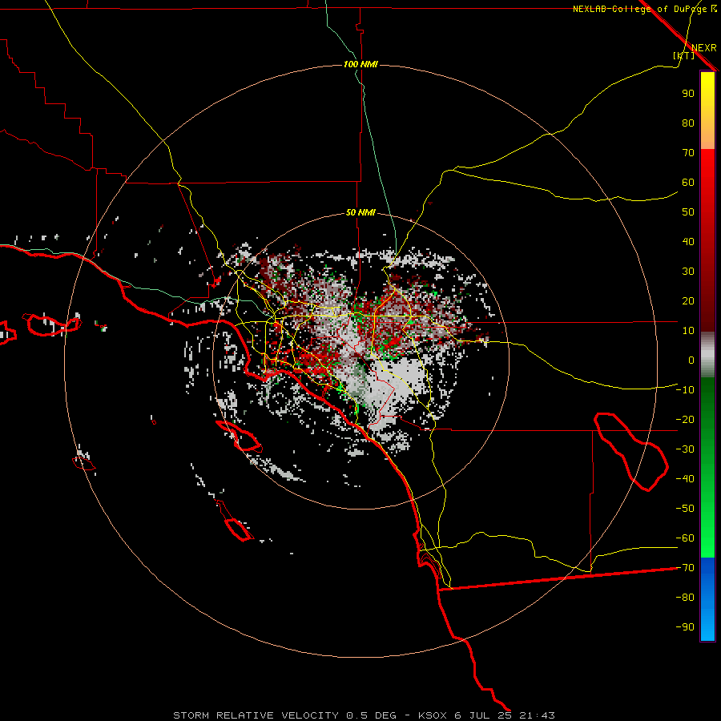721x721 pixels.
Task: Click the 40 value on velocity scale
Action: tap(688, 242)
